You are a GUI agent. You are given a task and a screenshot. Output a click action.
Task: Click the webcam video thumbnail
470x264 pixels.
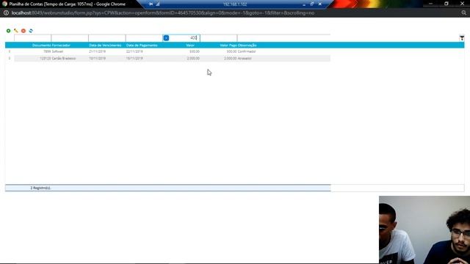point(424,230)
